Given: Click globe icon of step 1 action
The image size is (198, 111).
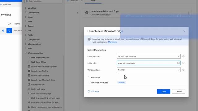Looking at the screenshot, I should click(x=87, y=13).
